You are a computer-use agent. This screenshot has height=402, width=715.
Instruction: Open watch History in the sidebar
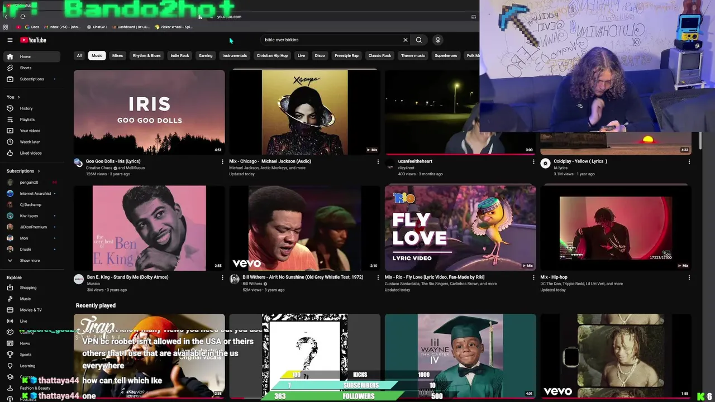[x=31, y=108]
